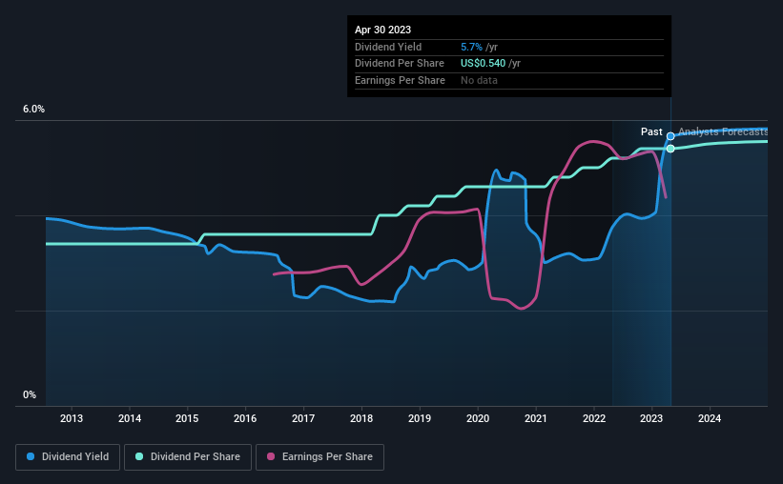Click the blue Dividend Yield legend dot
783x484 pixels.
pos(31,456)
